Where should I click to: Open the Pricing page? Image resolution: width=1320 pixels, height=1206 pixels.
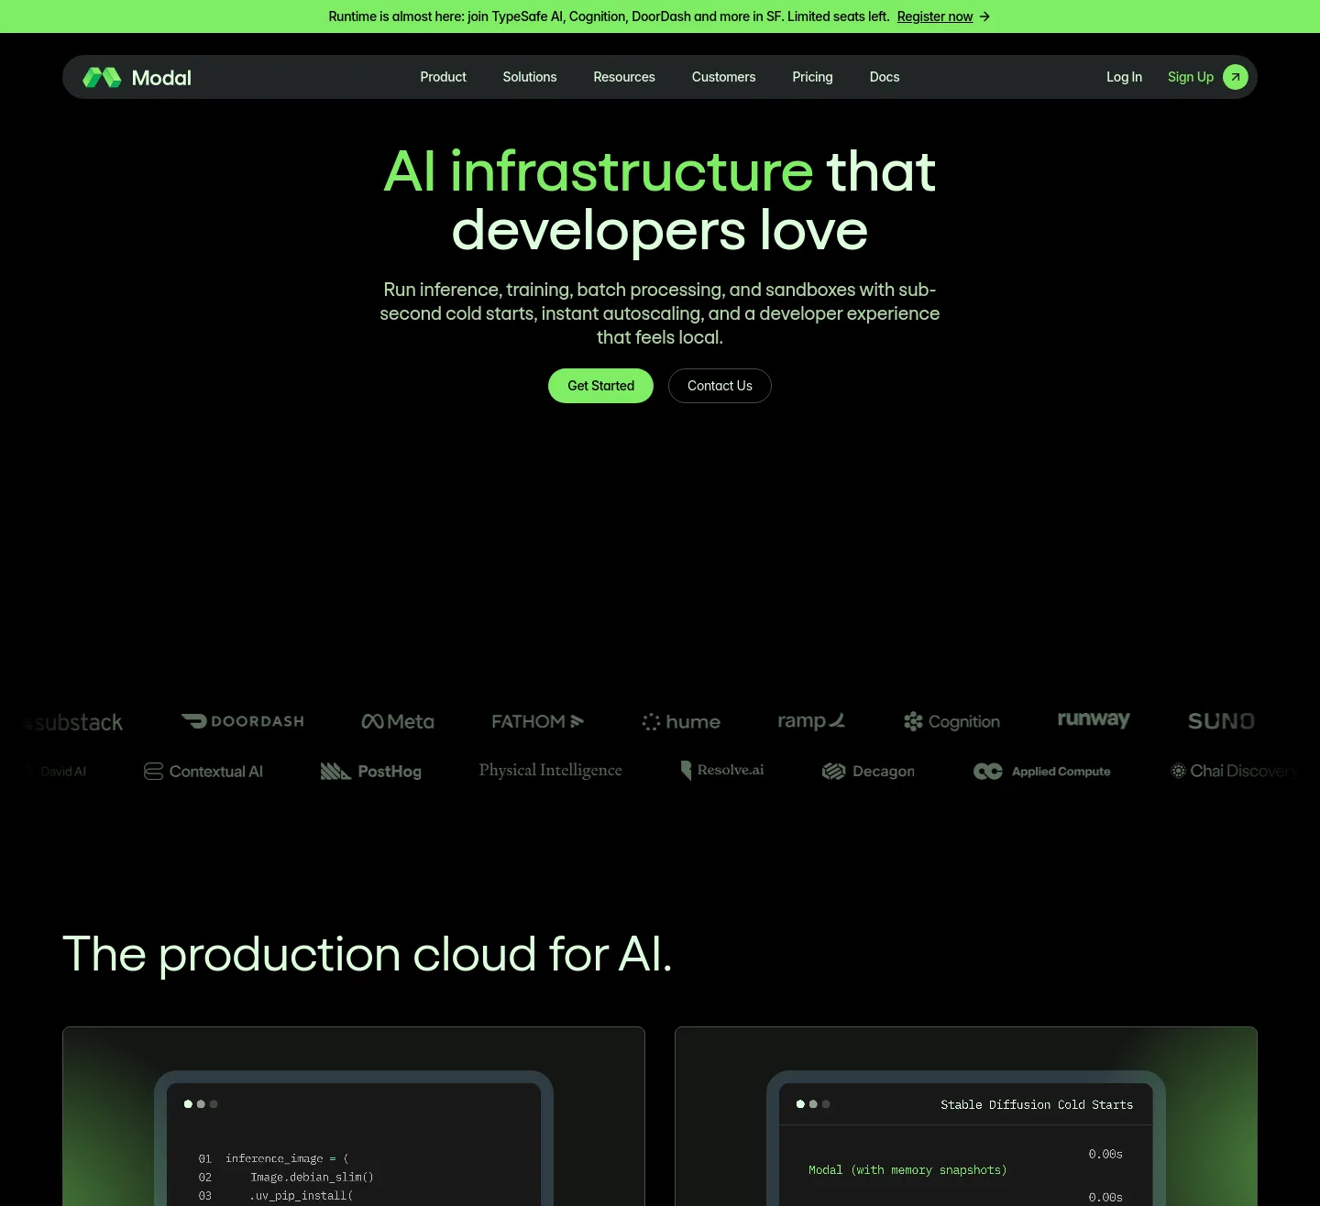813,77
